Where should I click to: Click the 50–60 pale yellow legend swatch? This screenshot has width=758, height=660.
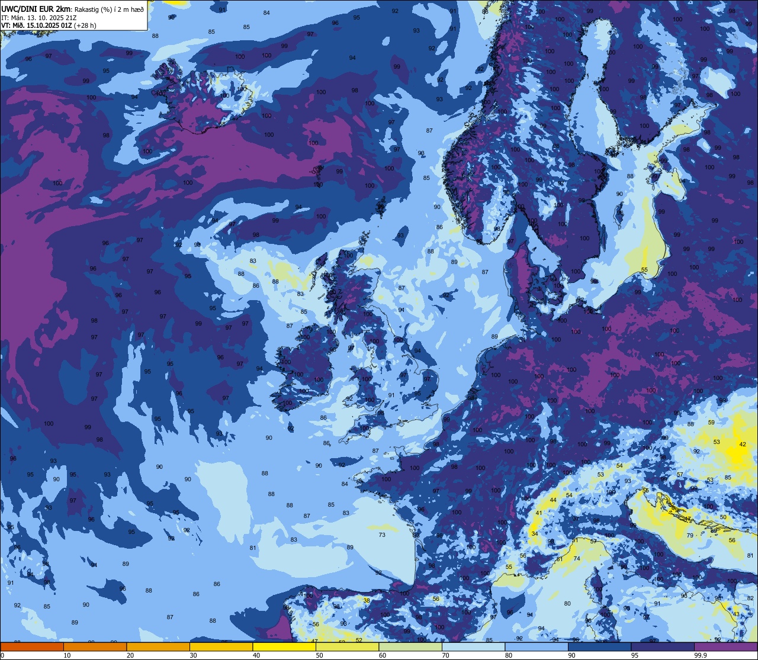(x=347, y=646)
